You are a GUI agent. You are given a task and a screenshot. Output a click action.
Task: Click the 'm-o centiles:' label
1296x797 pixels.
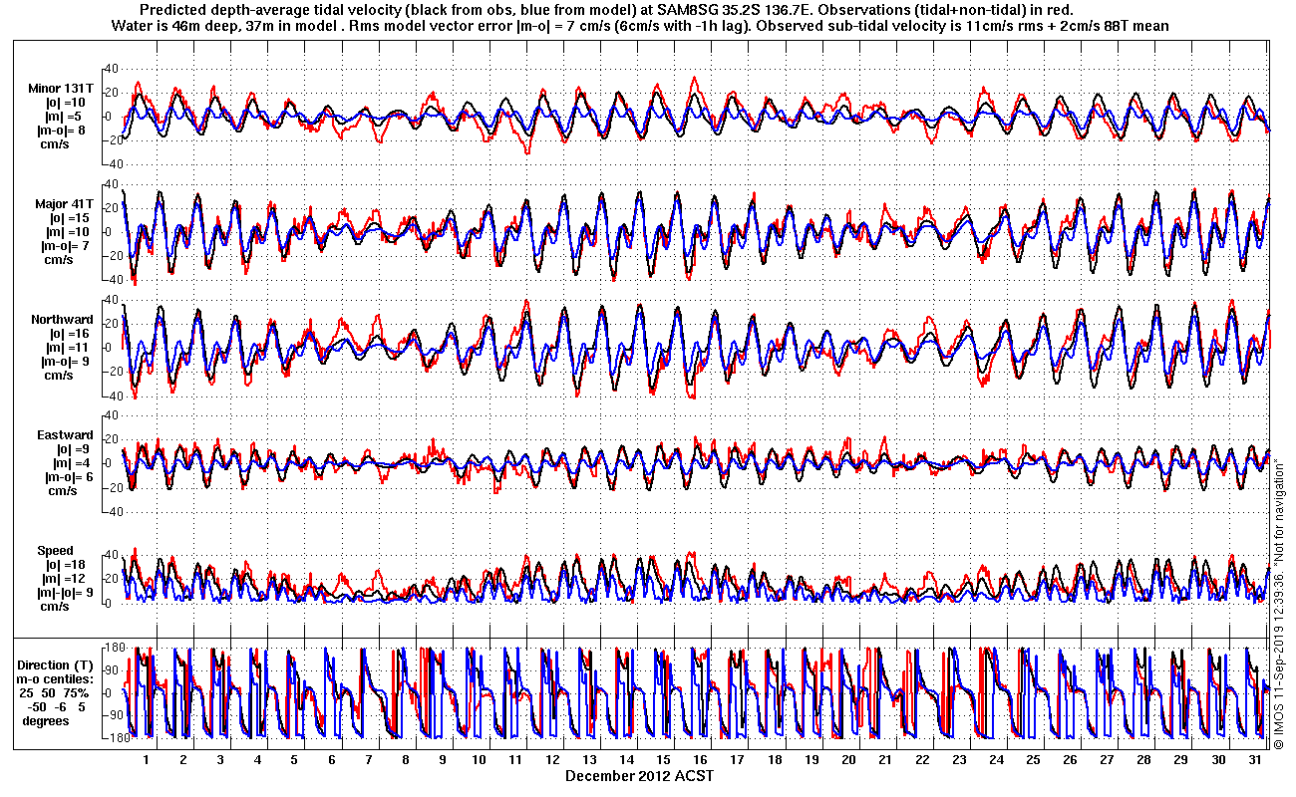point(57,679)
